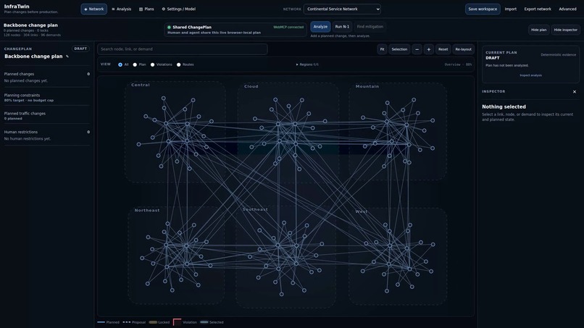The width and height of the screenshot is (584, 328).
Task: Hide the plan panel
Action: tap(538, 30)
